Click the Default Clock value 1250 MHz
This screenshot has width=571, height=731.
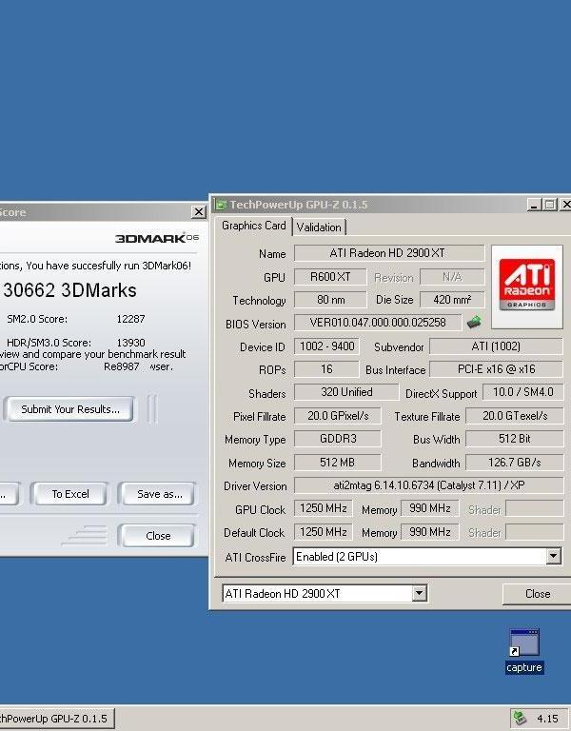pos(323,532)
